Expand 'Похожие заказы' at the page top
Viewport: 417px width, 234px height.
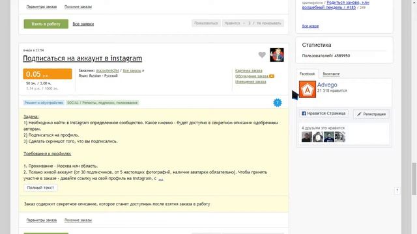[x=78, y=6]
